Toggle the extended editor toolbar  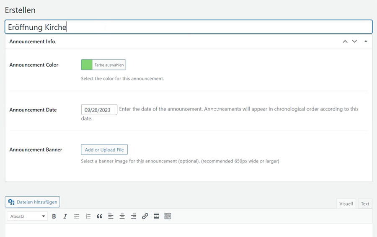click(x=168, y=216)
